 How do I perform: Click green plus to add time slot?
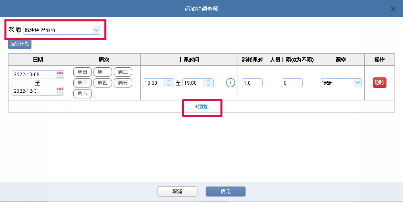[230, 83]
